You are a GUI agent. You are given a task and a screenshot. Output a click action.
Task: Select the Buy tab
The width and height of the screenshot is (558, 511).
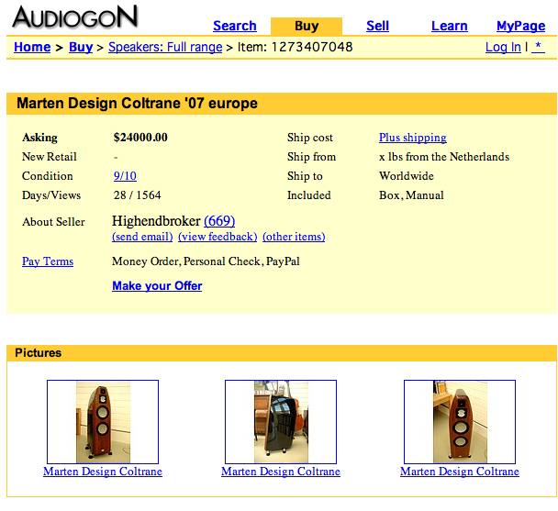coord(307,26)
